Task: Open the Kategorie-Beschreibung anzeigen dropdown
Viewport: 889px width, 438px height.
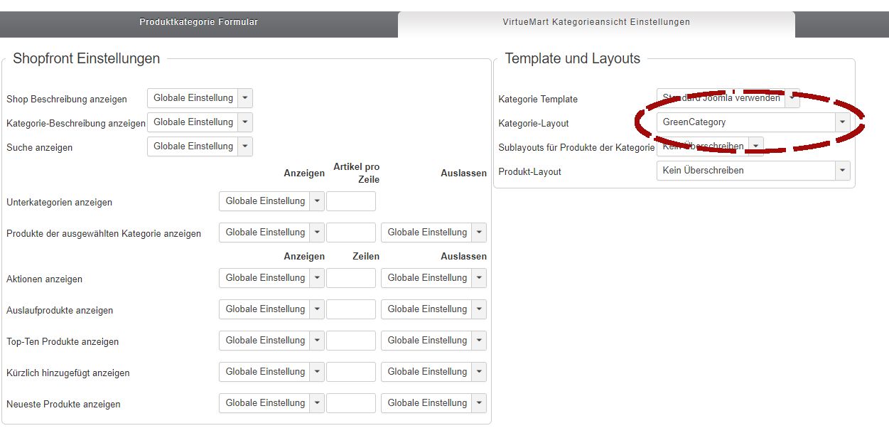Action: pos(200,122)
